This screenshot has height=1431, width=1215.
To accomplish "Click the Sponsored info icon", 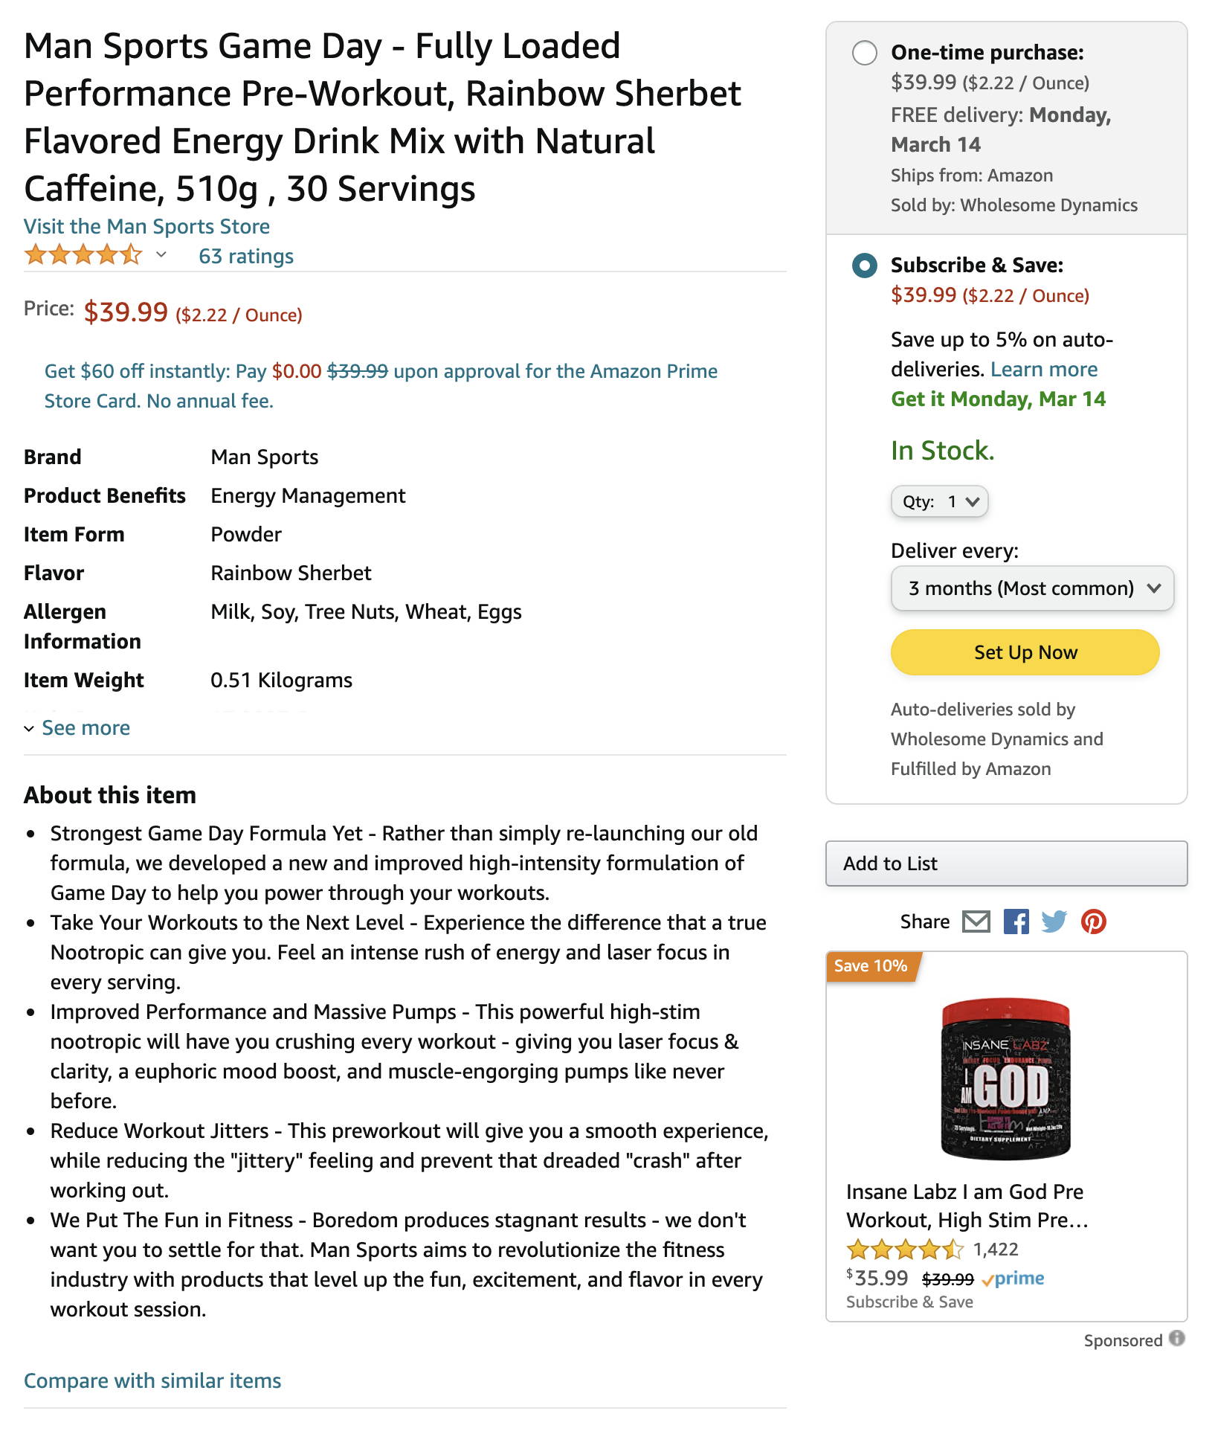I will 1176,1338.
